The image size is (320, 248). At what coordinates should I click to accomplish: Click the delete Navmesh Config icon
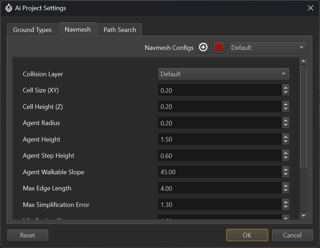click(x=219, y=47)
